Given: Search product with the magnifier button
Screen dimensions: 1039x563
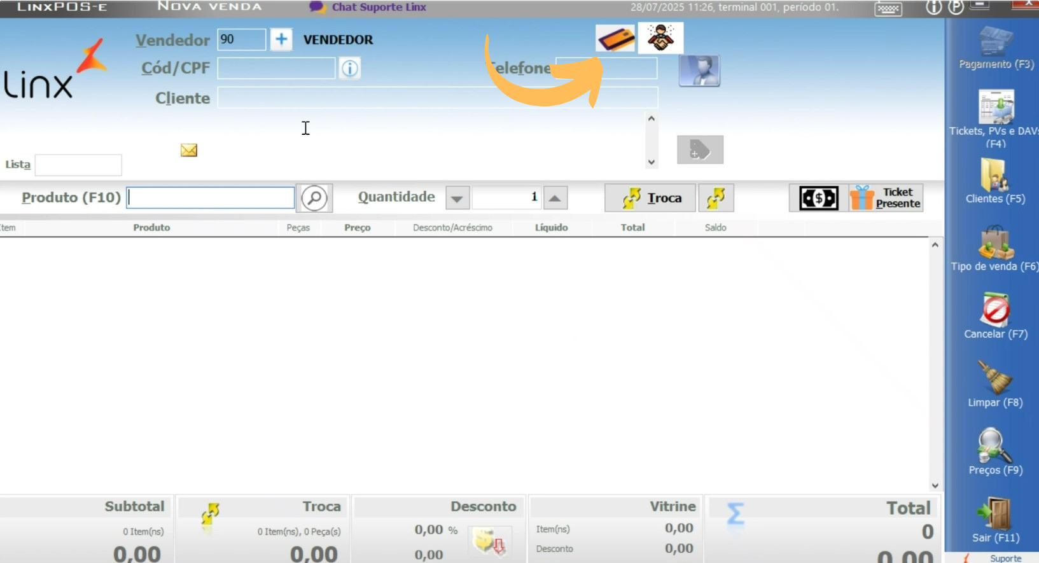Looking at the screenshot, I should tap(314, 198).
